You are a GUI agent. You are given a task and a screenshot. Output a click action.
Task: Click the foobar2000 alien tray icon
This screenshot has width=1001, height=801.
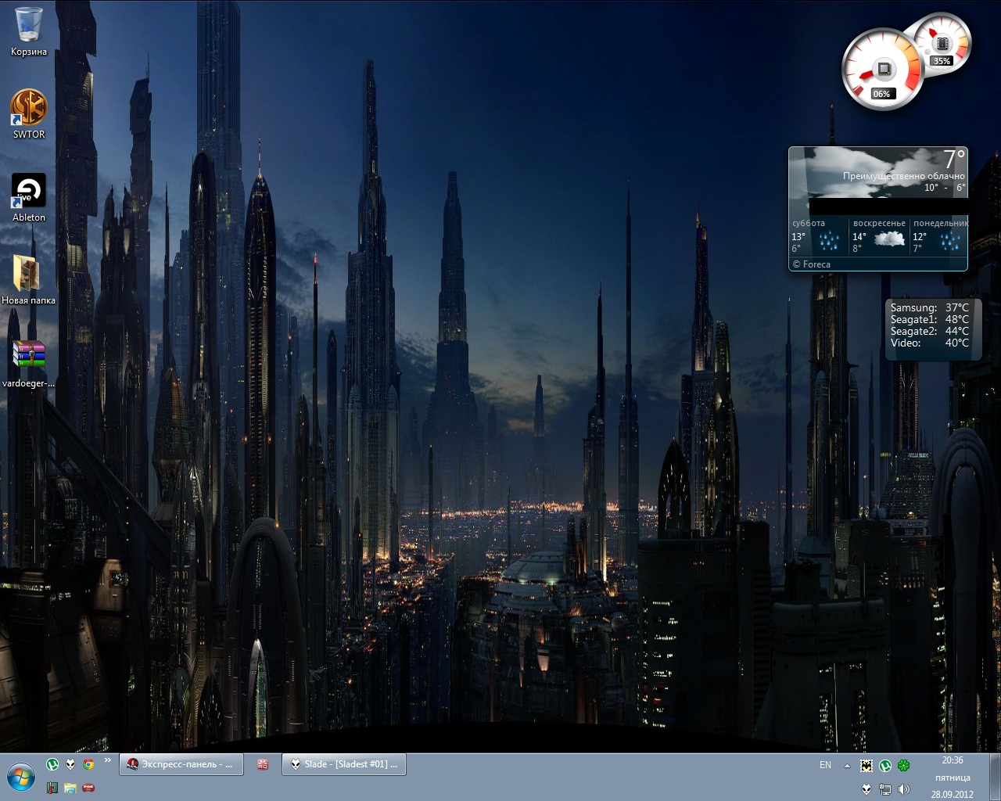point(866,789)
